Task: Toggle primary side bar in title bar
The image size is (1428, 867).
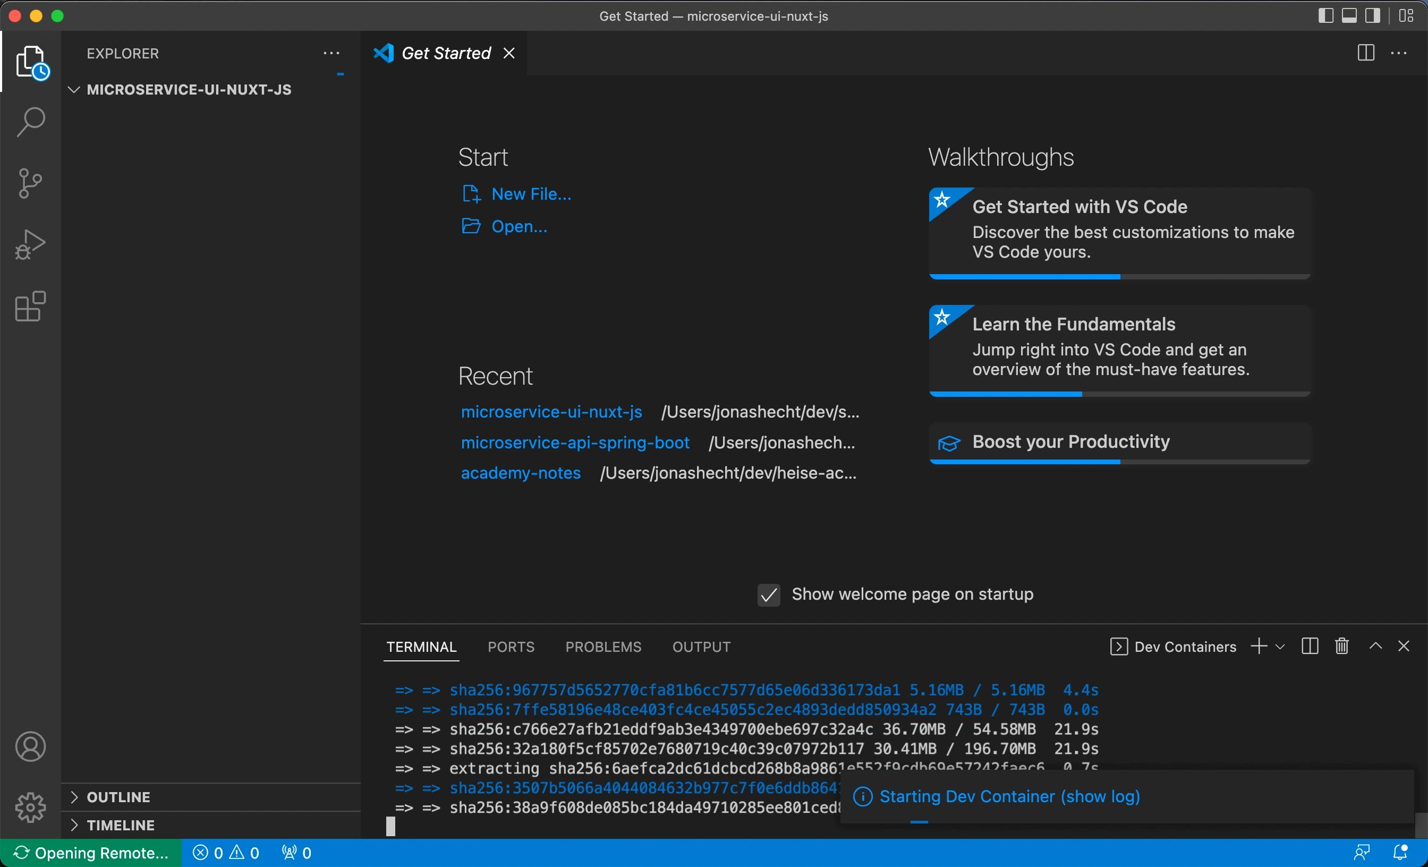Action: 1325,15
